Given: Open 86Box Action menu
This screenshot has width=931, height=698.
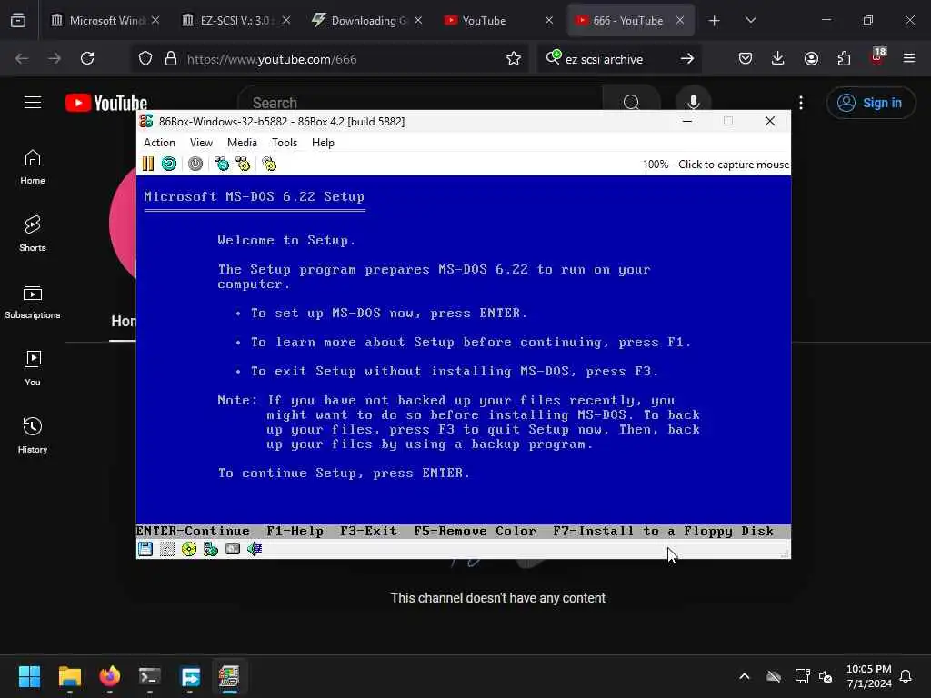Looking at the screenshot, I should [159, 143].
